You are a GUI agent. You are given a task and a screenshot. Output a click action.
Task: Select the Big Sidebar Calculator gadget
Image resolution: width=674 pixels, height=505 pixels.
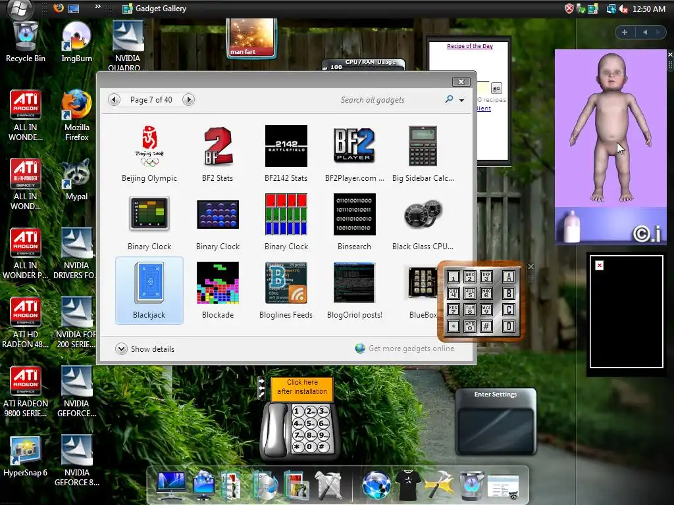pyautogui.click(x=423, y=154)
